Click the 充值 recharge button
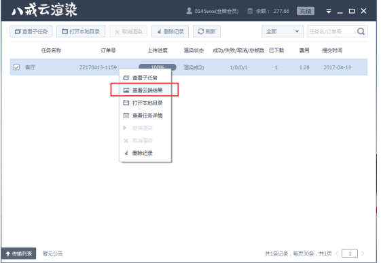381x263 pixels. (306, 11)
